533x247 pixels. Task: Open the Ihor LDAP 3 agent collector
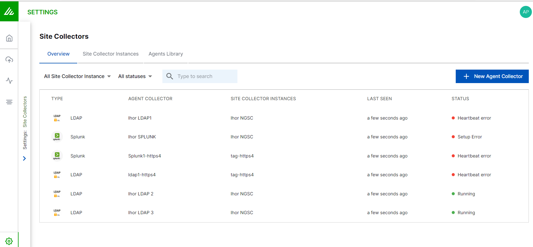point(141,212)
